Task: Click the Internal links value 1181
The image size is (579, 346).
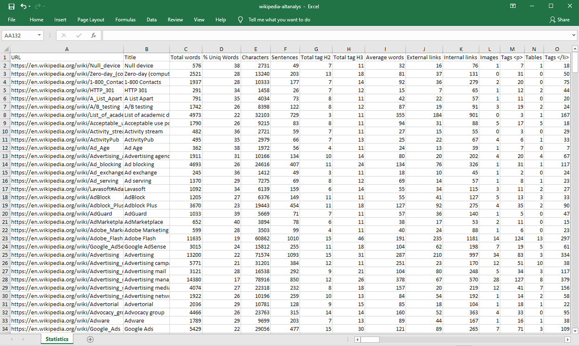Action: pos(461,238)
